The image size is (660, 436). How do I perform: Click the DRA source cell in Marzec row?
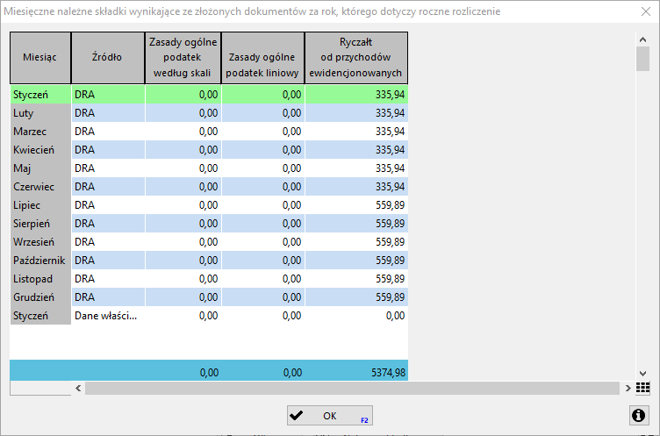[108, 132]
